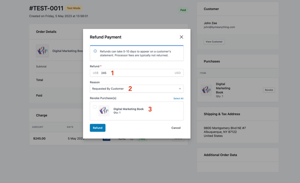Click the Digital Marketing Book image under Purchases
Viewport: 300px width, 183px height.
click(206, 90)
